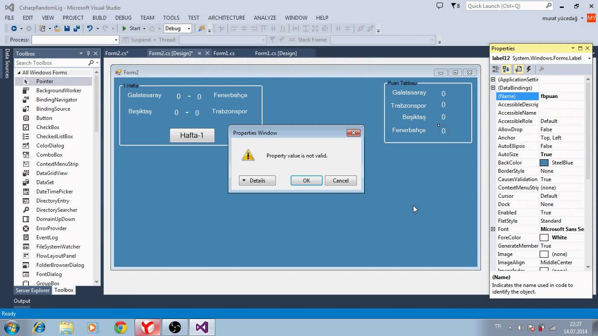598x336 pixels.
Task: Open the TOOLS menu
Action: (x=171, y=18)
